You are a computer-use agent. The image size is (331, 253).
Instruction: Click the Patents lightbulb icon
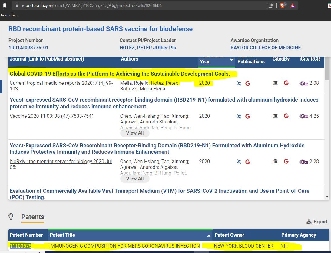(11, 217)
